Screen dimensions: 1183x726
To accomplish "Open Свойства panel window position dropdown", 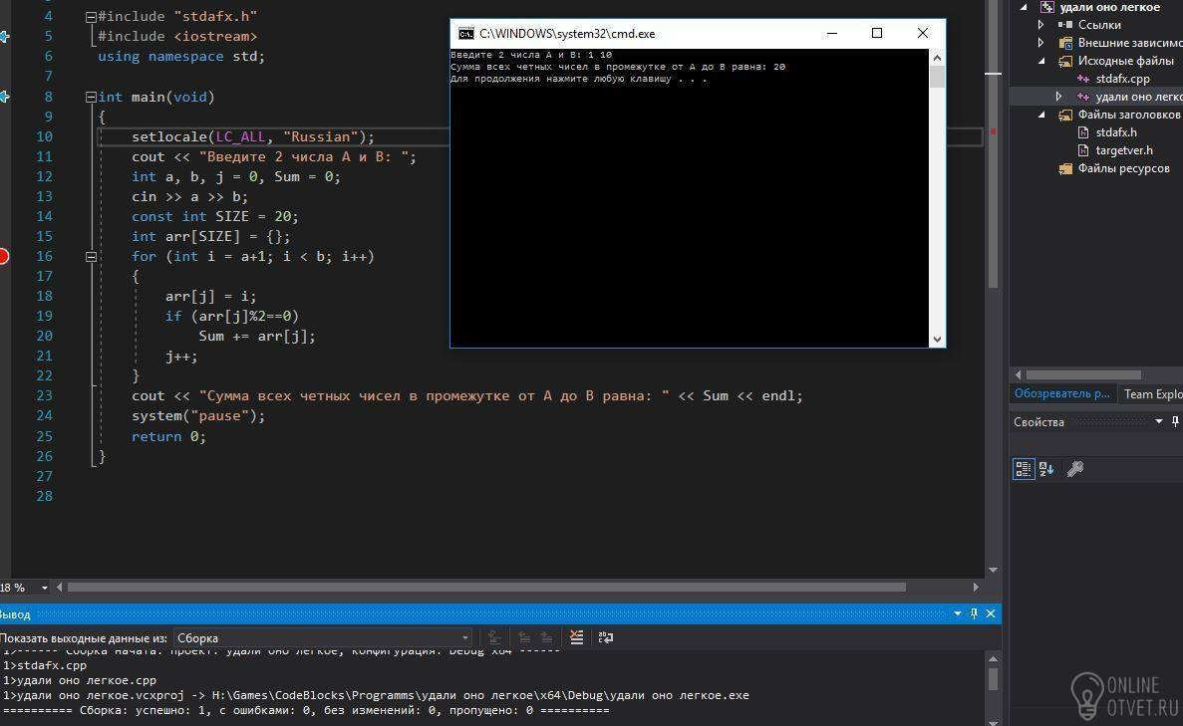I will tap(1159, 421).
